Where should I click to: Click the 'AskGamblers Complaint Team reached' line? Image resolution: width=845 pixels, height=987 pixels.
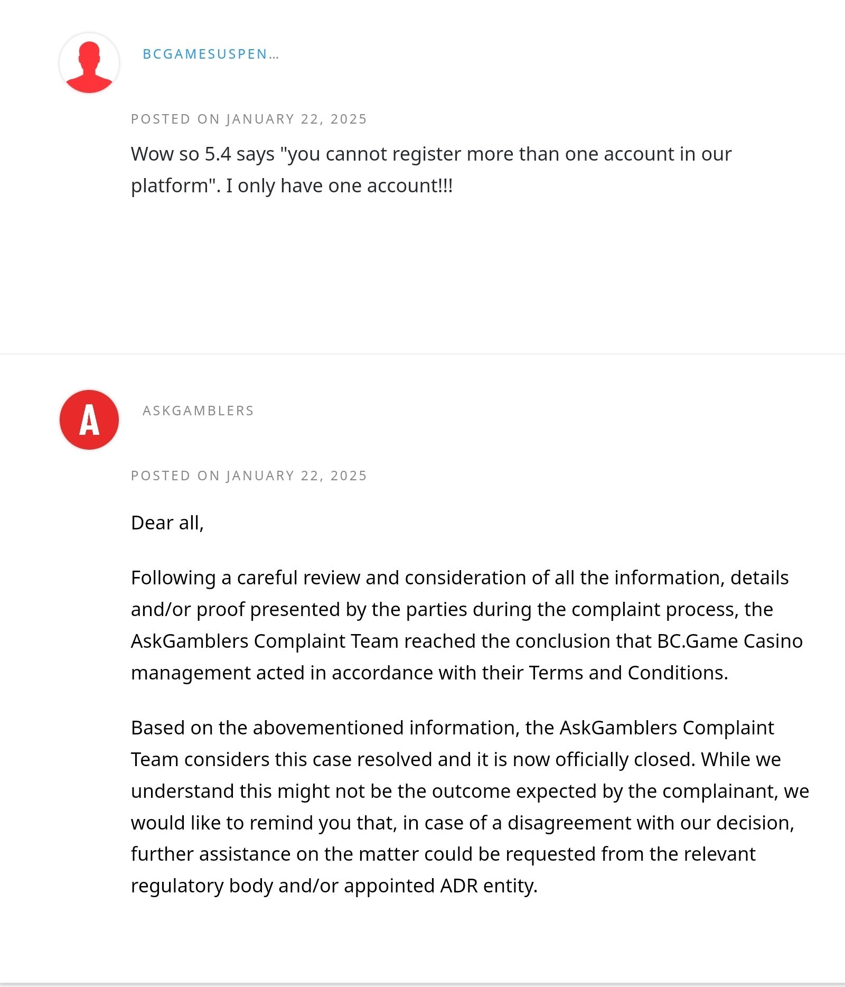[467, 641]
